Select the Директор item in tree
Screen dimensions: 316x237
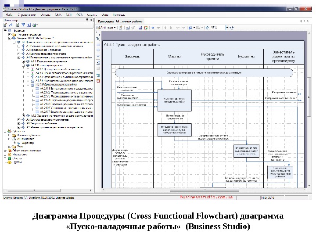click(x=28, y=143)
